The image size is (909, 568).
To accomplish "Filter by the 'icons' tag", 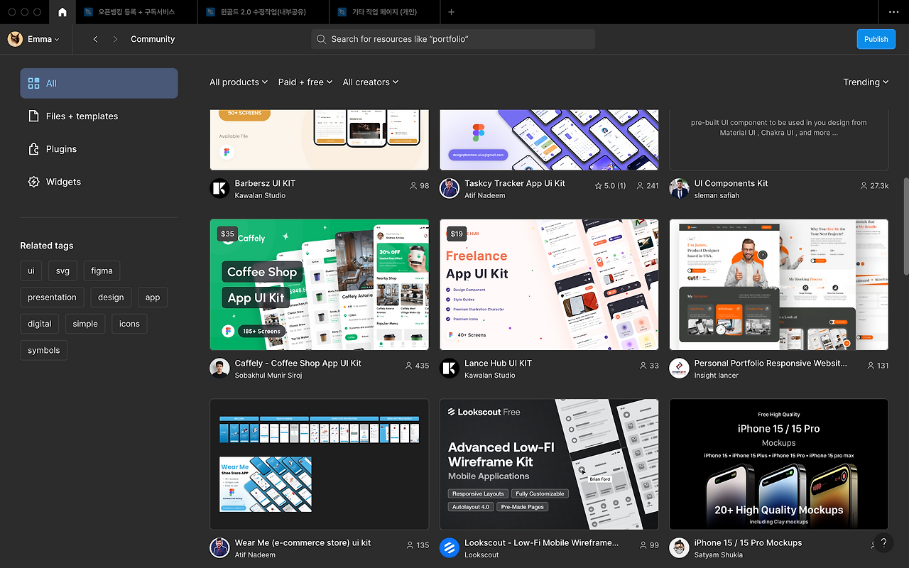I will tap(129, 324).
